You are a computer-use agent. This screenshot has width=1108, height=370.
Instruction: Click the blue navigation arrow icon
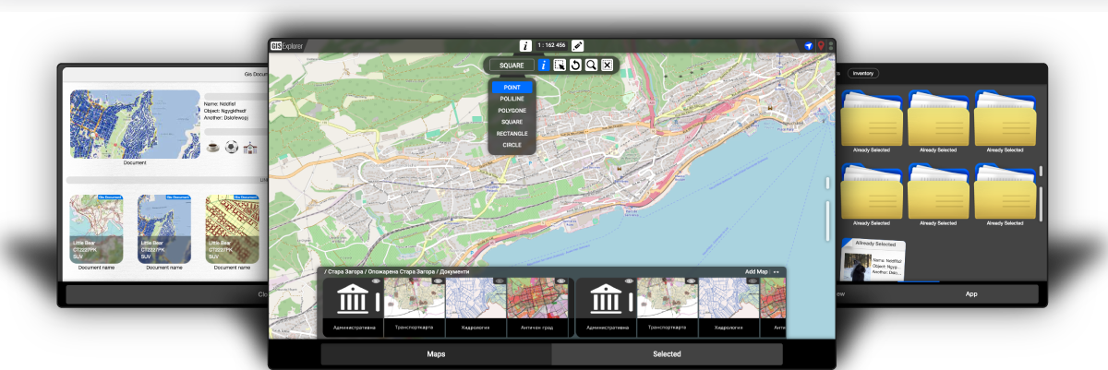point(808,46)
